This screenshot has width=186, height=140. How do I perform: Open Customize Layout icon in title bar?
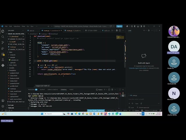(132, 26)
